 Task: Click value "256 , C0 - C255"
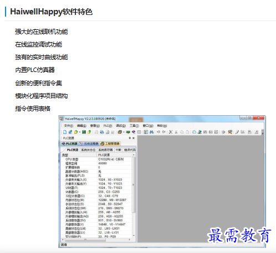pyautogui.click(x=109, y=192)
